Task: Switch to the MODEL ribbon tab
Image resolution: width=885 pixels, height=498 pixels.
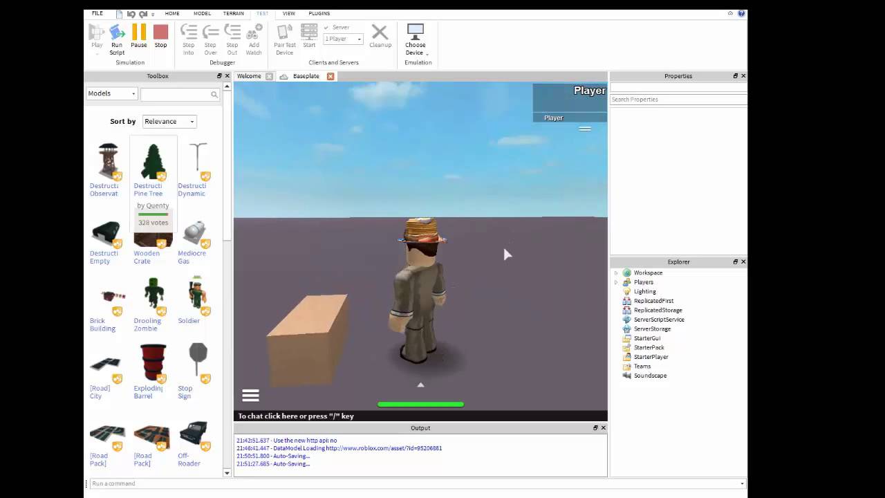Action: pyautogui.click(x=202, y=13)
